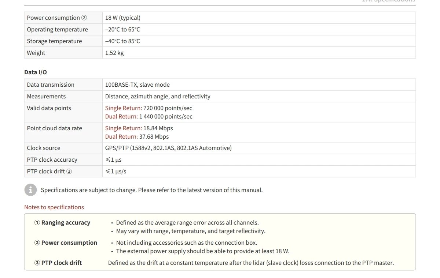Click the "100BASE-TX, slave mode" cell

(x=137, y=84)
